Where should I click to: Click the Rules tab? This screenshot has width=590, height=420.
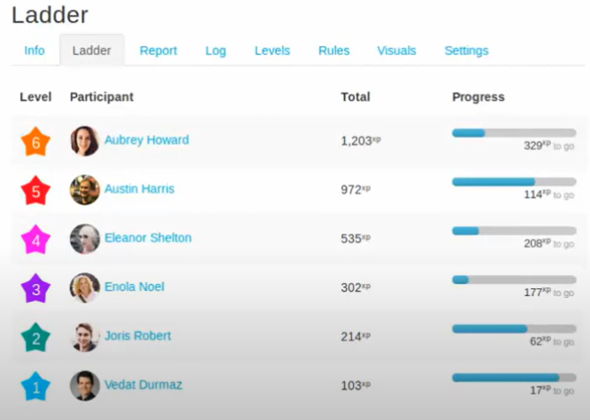pyautogui.click(x=333, y=50)
